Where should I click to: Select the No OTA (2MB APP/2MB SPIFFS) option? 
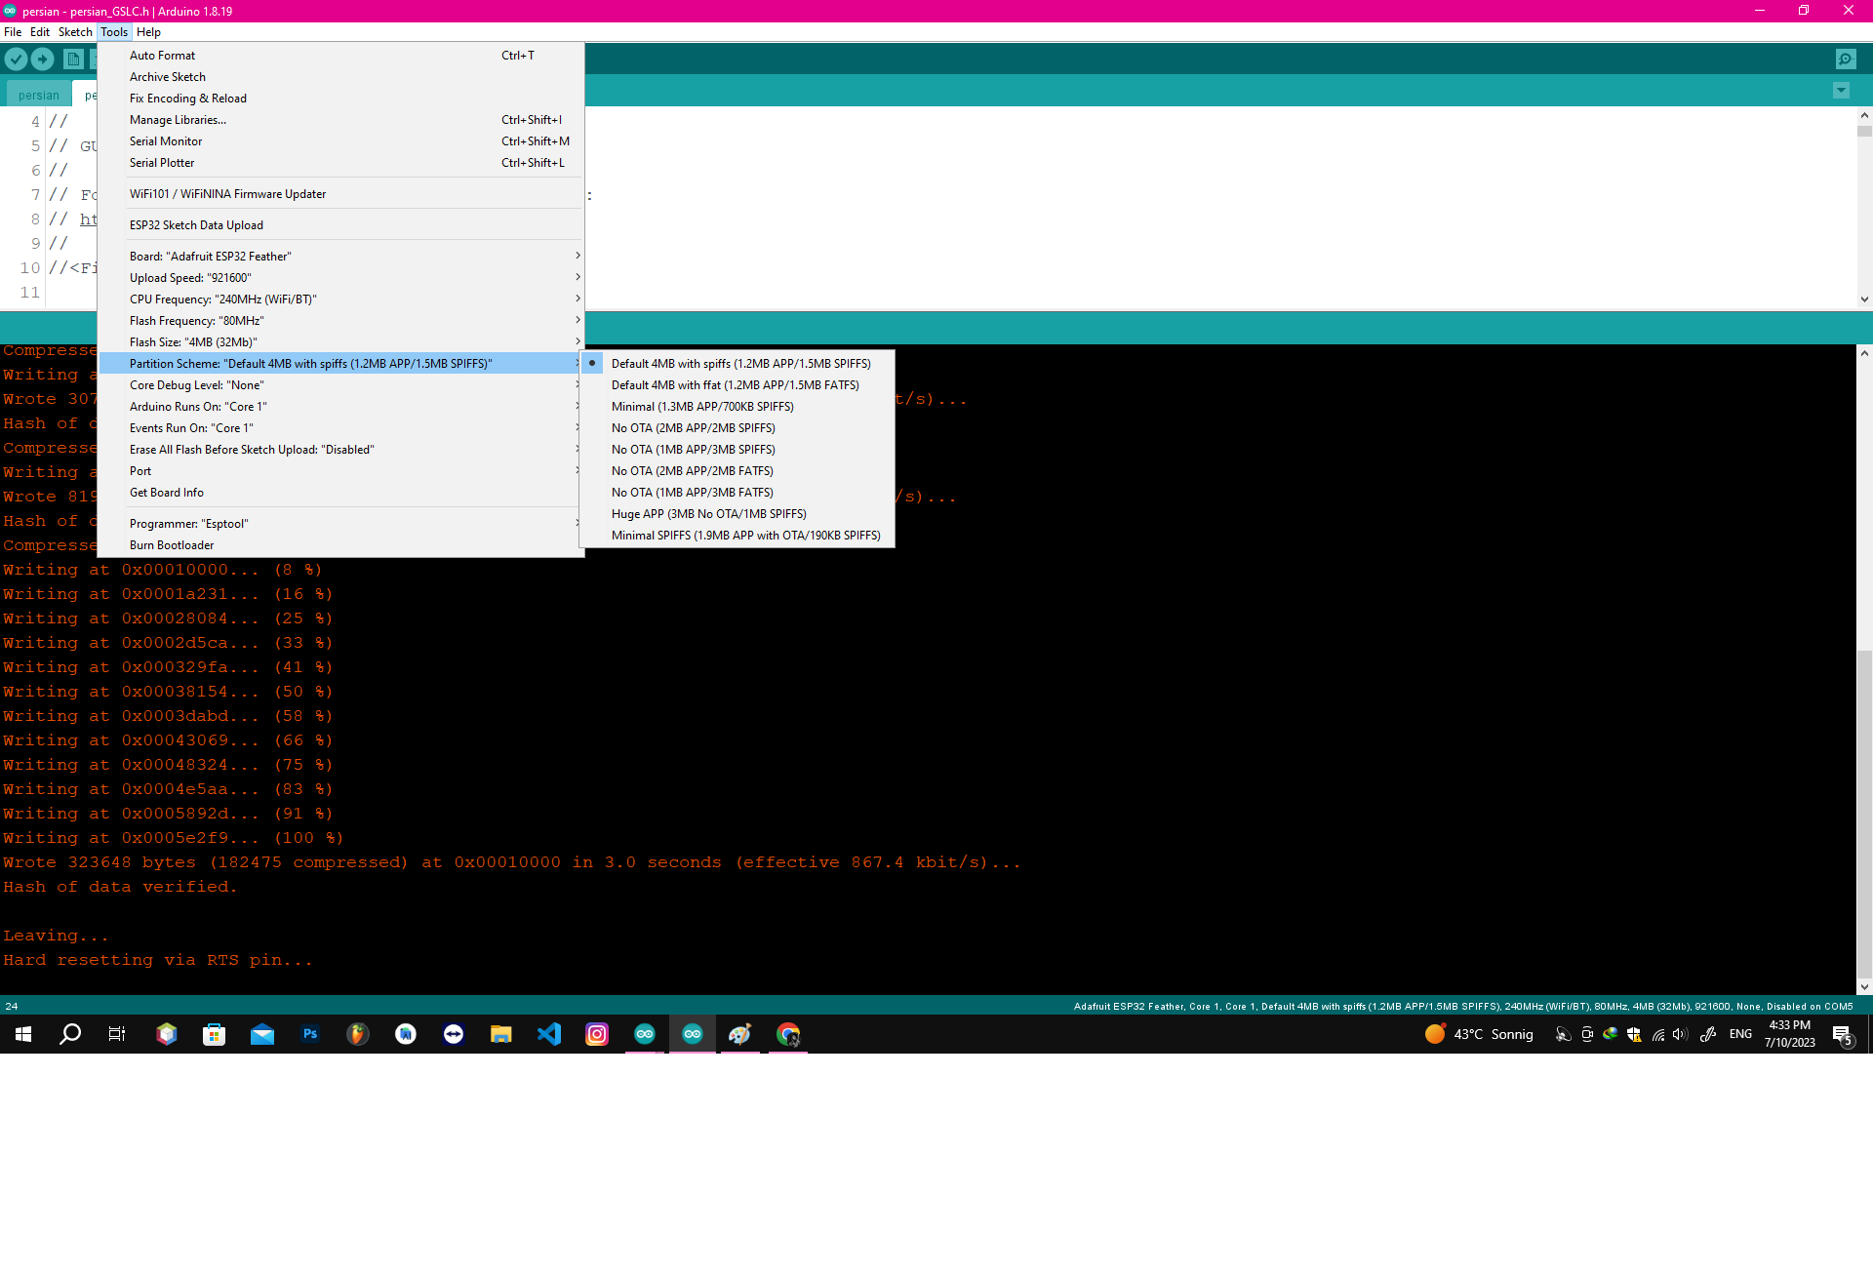click(693, 427)
